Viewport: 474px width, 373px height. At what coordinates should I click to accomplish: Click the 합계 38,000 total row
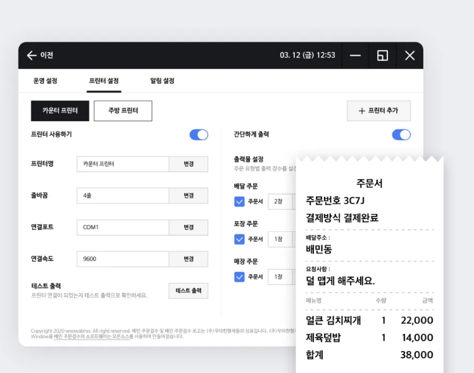tap(370, 355)
